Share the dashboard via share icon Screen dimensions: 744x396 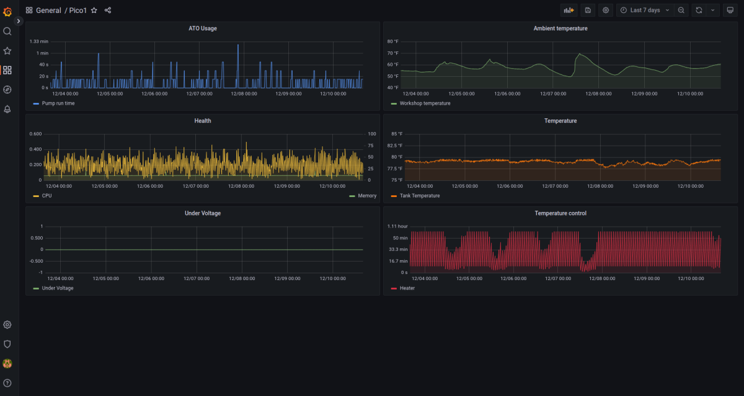[x=108, y=11]
